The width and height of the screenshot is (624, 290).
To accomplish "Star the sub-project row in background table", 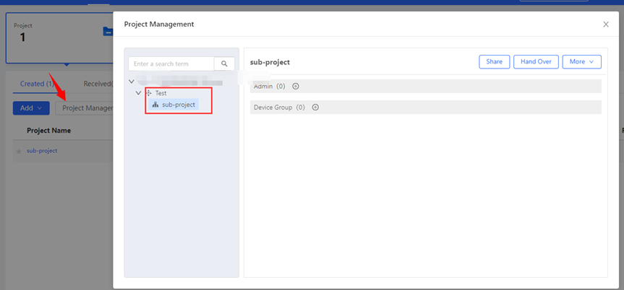I will pos(18,151).
